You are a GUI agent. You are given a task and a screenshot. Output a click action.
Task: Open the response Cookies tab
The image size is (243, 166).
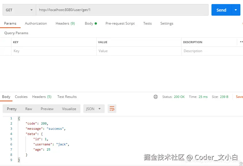tap(21, 97)
